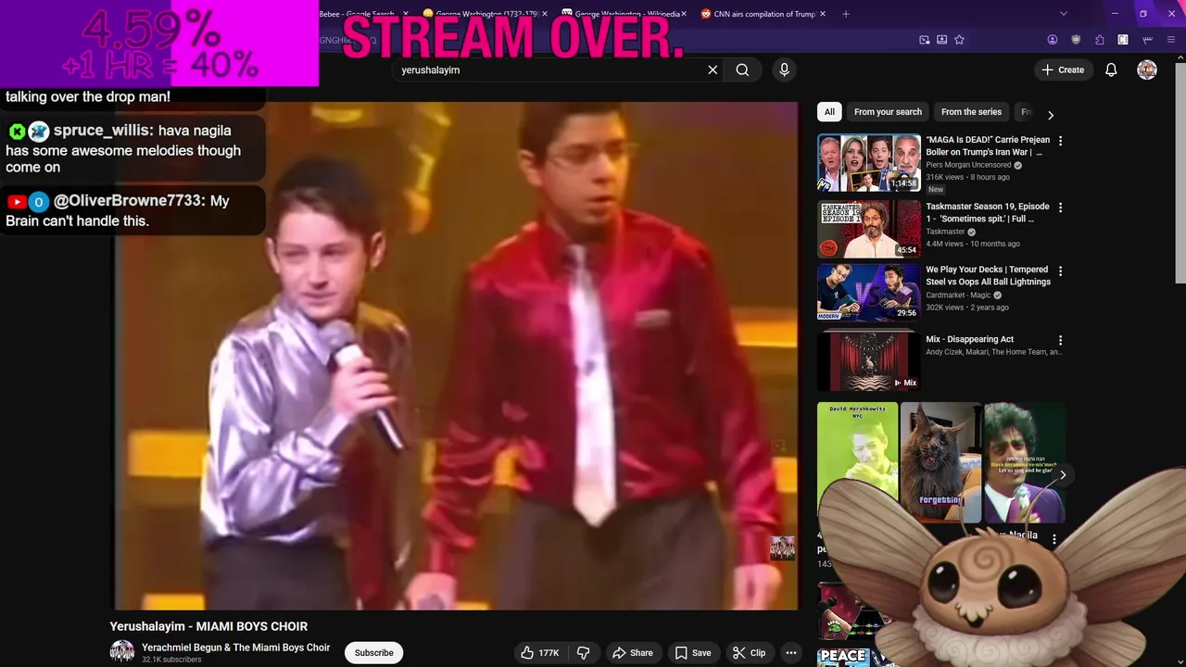The width and height of the screenshot is (1186, 667).
Task: Open options for Mix - Disappearing Act
Action: pos(1060,340)
